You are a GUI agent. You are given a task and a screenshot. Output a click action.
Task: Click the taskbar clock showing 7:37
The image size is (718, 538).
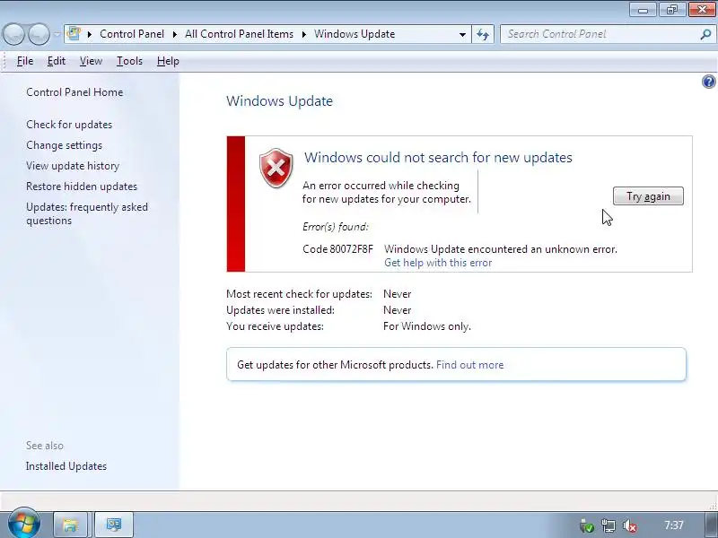674,525
